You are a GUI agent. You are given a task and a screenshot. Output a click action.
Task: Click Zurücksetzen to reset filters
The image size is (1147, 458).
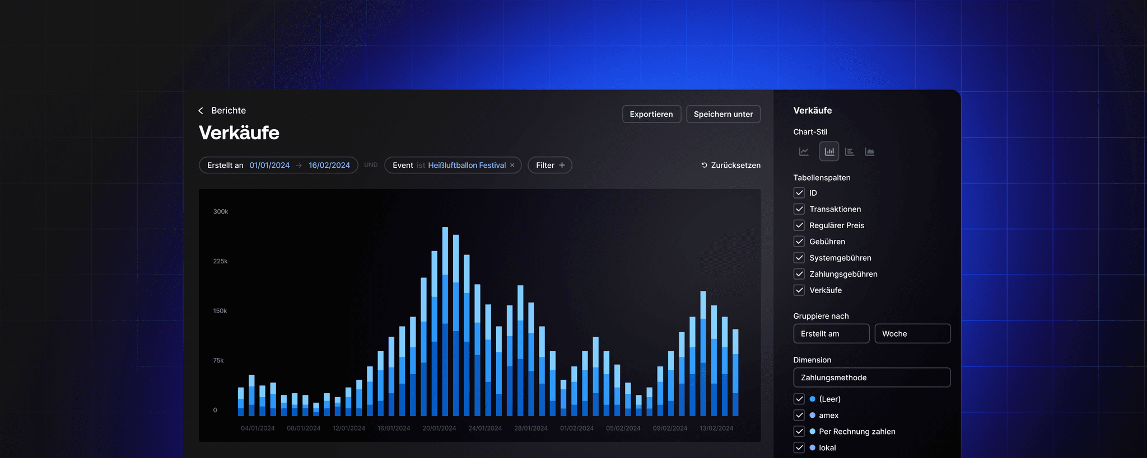731,165
